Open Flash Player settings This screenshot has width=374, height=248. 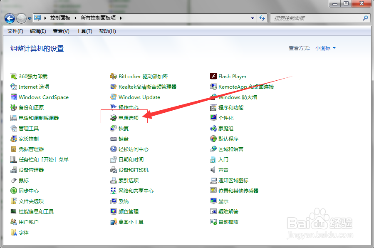click(x=232, y=76)
